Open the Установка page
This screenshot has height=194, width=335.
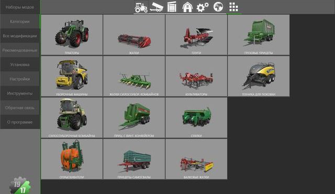click(x=20, y=65)
